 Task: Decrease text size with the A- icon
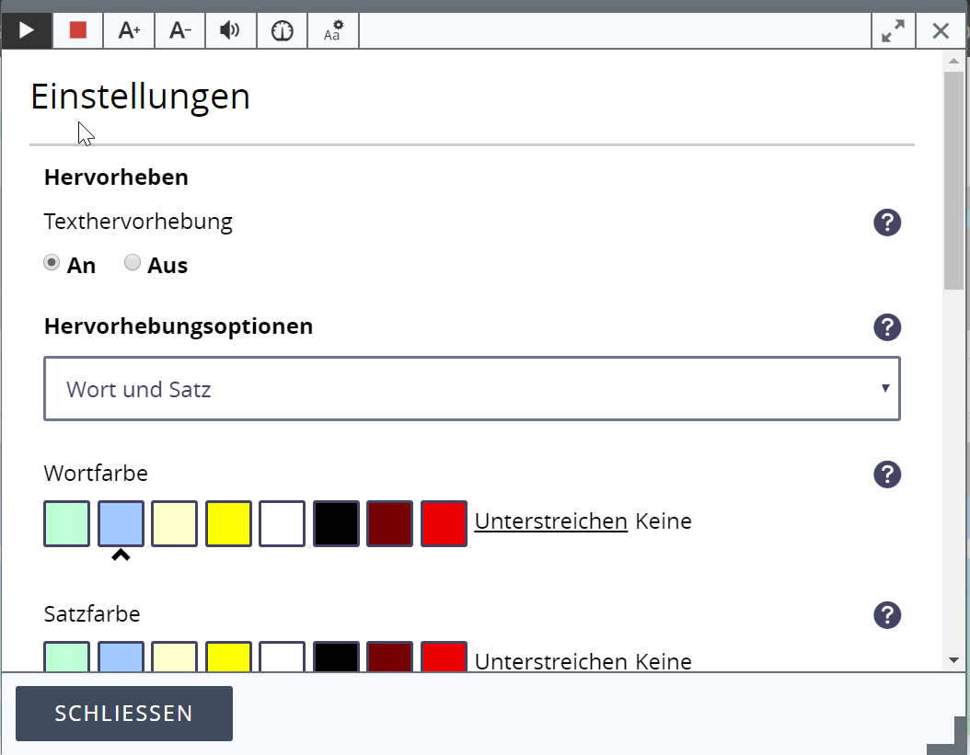coord(180,30)
